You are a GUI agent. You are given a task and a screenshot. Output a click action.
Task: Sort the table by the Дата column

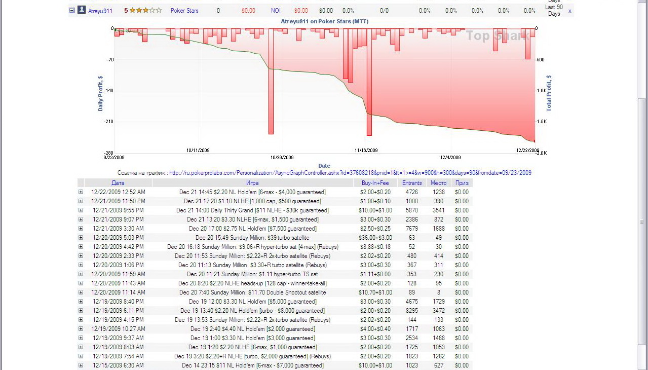click(x=118, y=183)
